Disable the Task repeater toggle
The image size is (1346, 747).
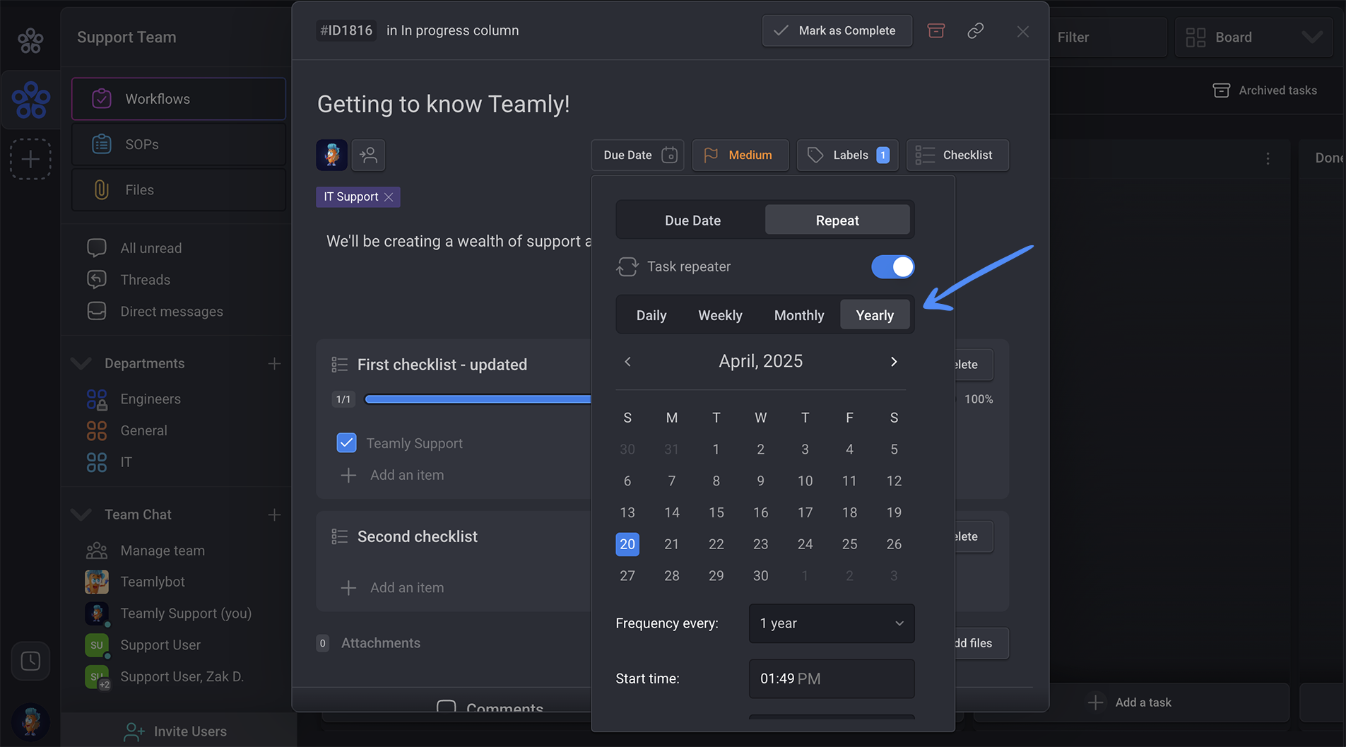tap(892, 266)
